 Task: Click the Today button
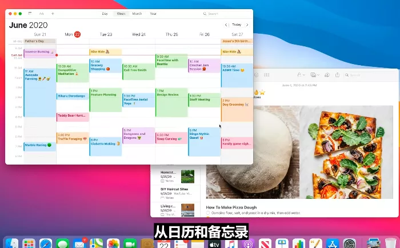tap(237, 25)
